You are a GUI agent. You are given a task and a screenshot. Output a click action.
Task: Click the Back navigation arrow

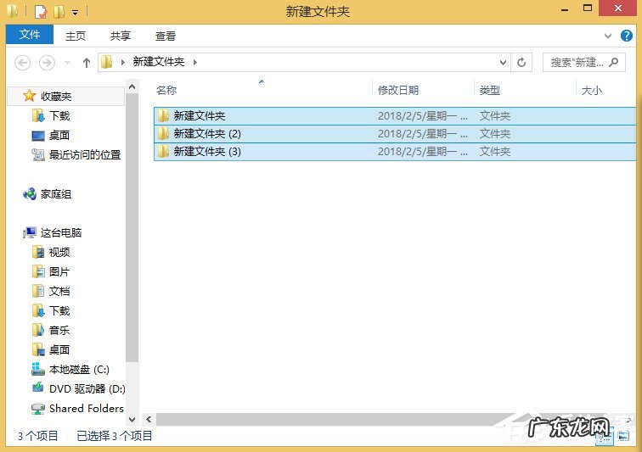coord(23,63)
